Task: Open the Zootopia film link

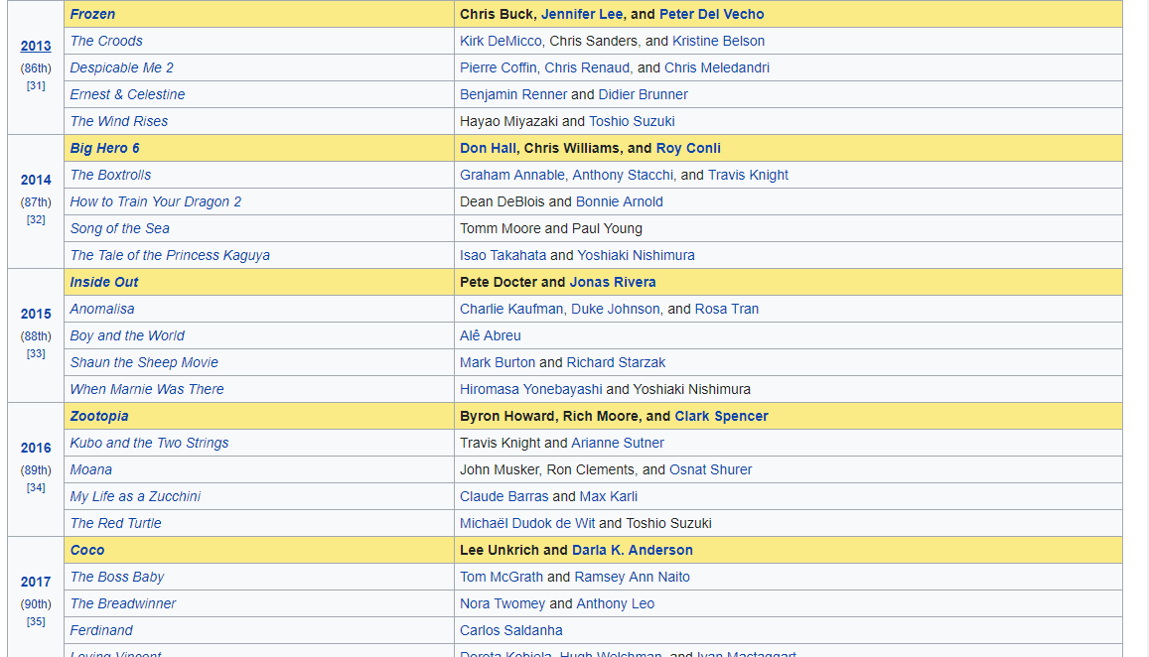Action: 99,416
